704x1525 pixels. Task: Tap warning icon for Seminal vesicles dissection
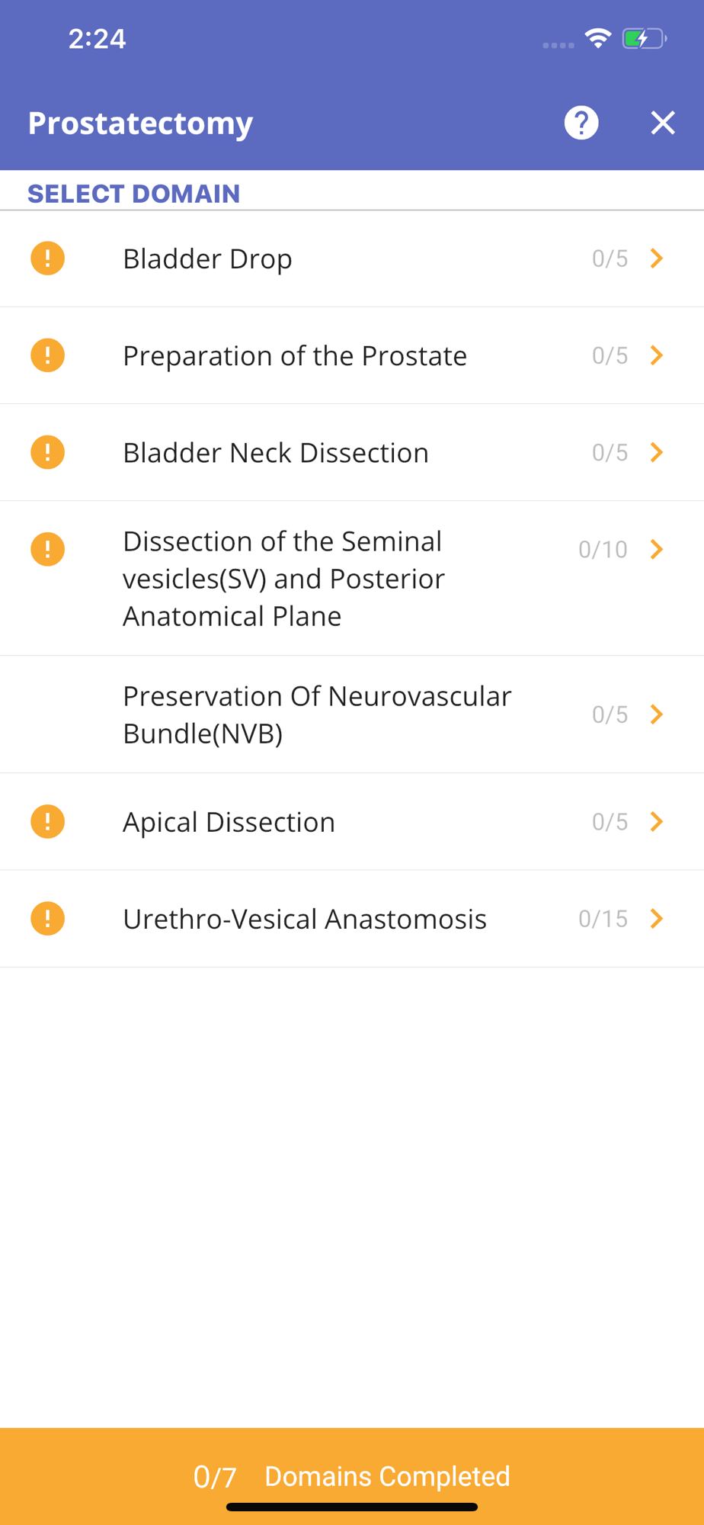coord(47,549)
